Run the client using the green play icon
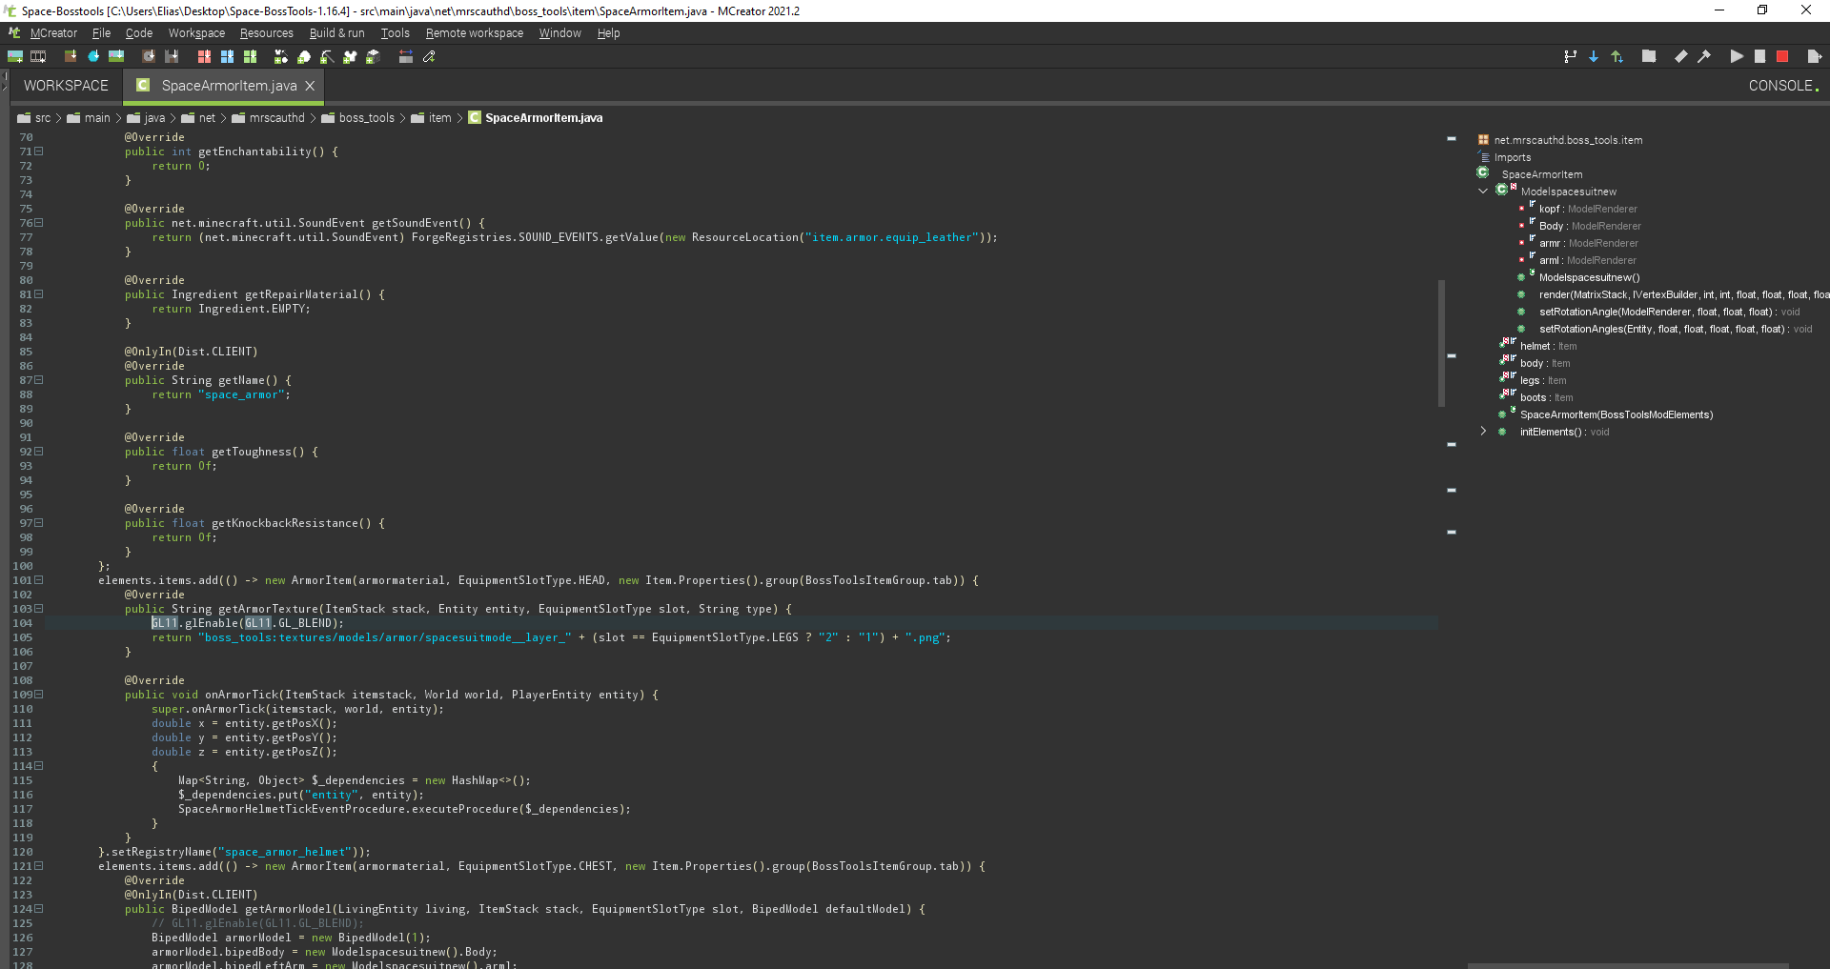 tap(1737, 56)
